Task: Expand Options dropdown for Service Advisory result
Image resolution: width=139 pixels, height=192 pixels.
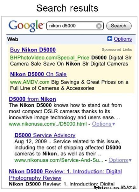Action: click(120, 160)
